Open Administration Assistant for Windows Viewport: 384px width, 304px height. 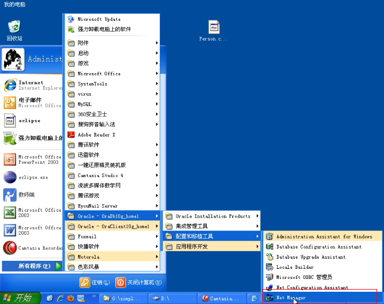tap(322, 236)
